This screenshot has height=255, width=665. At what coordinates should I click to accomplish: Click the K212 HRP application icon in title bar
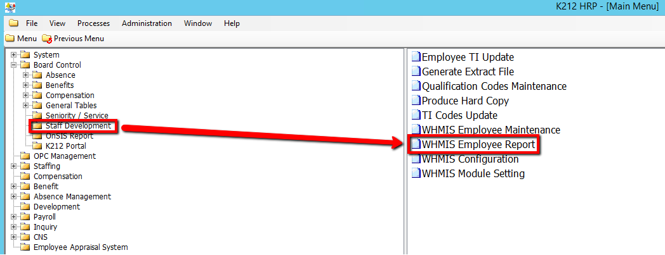click(7, 7)
